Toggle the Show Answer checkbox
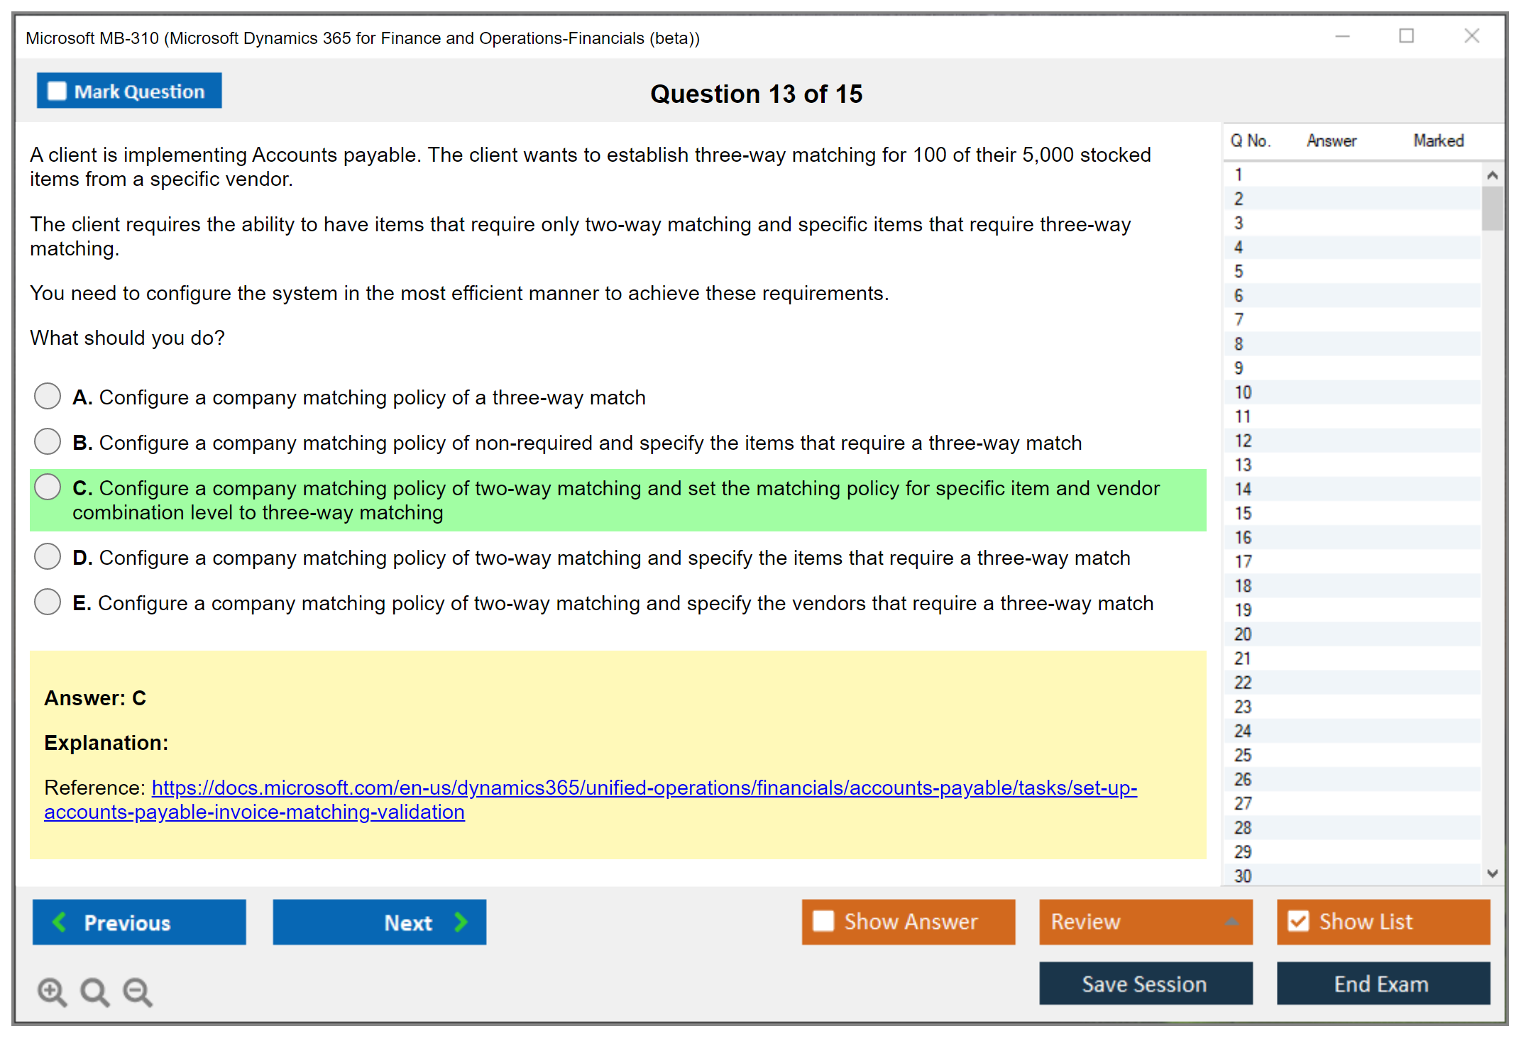1526x1043 pixels. [x=823, y=921]
